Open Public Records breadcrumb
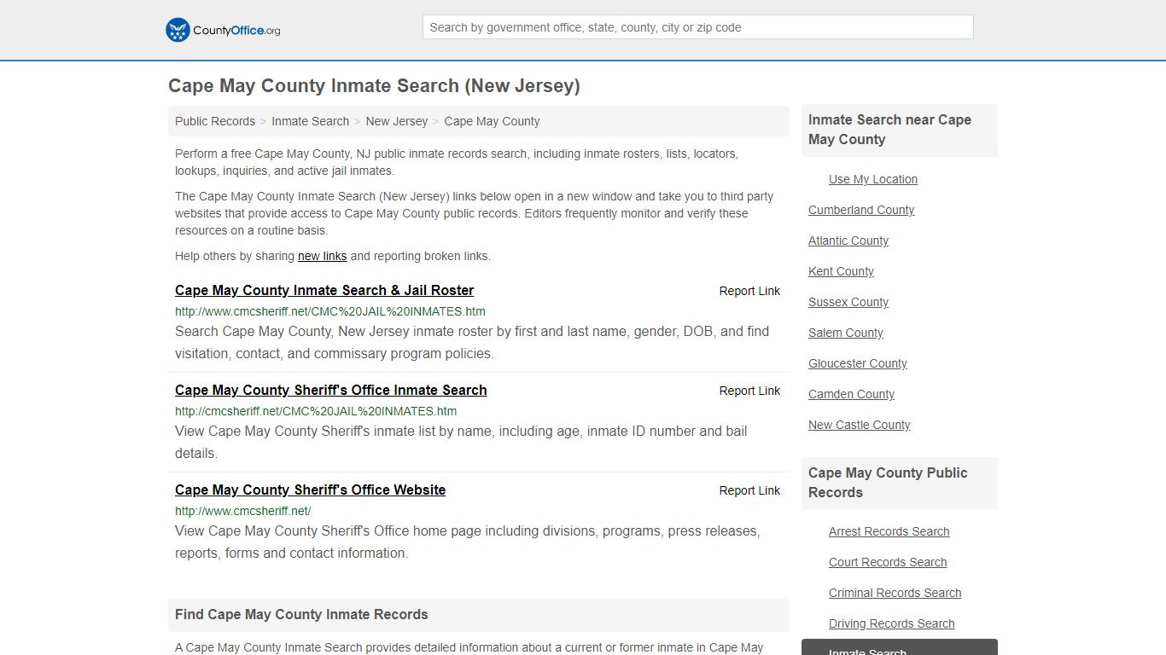 215,121
